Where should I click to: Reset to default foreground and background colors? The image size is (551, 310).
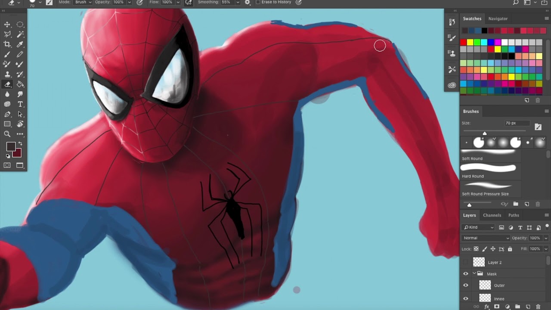click(x=8, y=156)
